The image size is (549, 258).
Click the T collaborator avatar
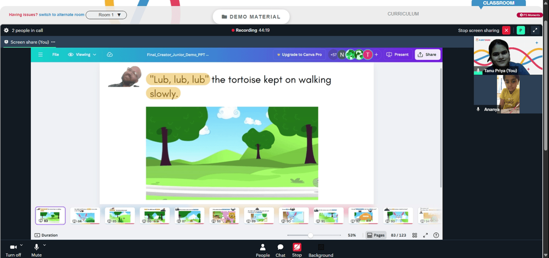367,54
